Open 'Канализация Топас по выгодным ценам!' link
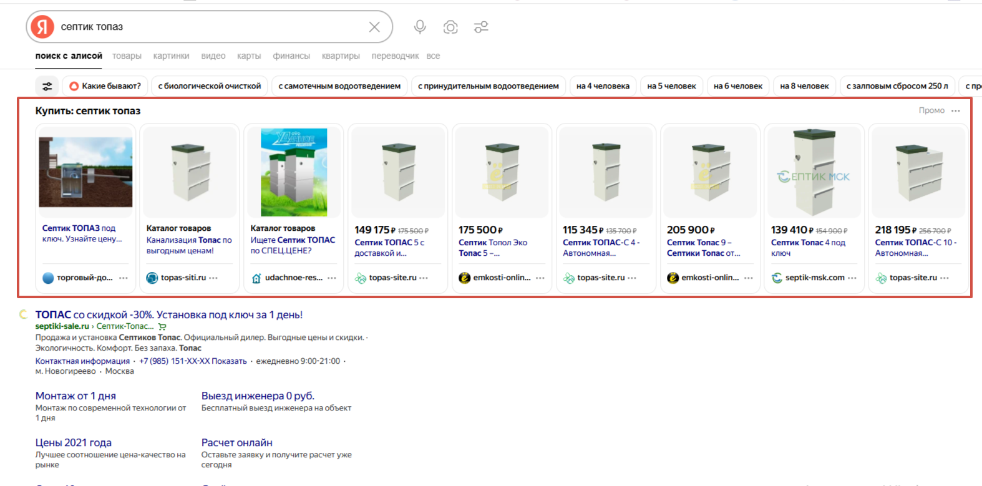The width and height of the screenshot is (982, 486). [x=189, y=245]
